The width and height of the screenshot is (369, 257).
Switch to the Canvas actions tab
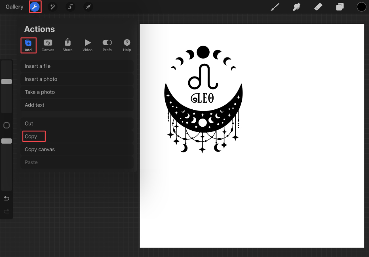(48, 45)
